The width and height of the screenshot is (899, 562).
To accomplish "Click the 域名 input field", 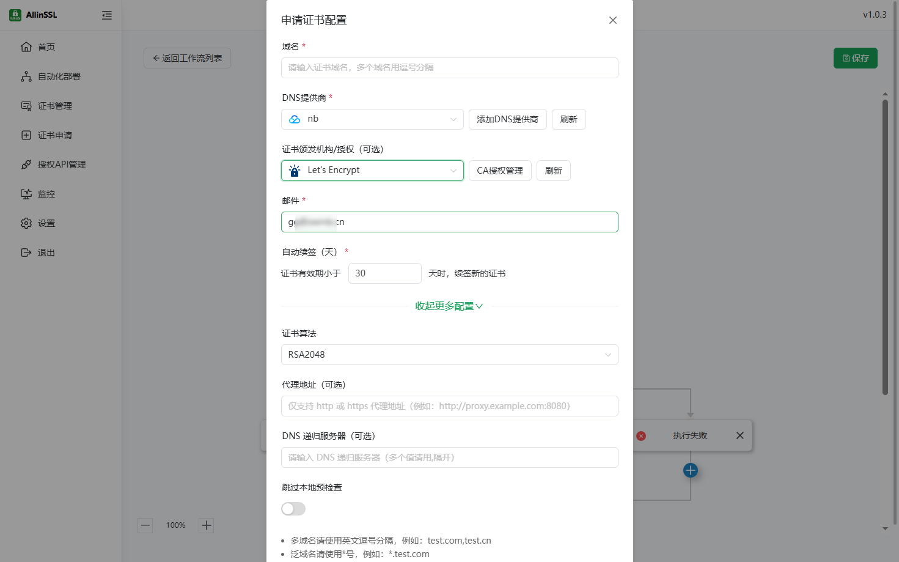I will pyautogui.click(x=449, y=68).
